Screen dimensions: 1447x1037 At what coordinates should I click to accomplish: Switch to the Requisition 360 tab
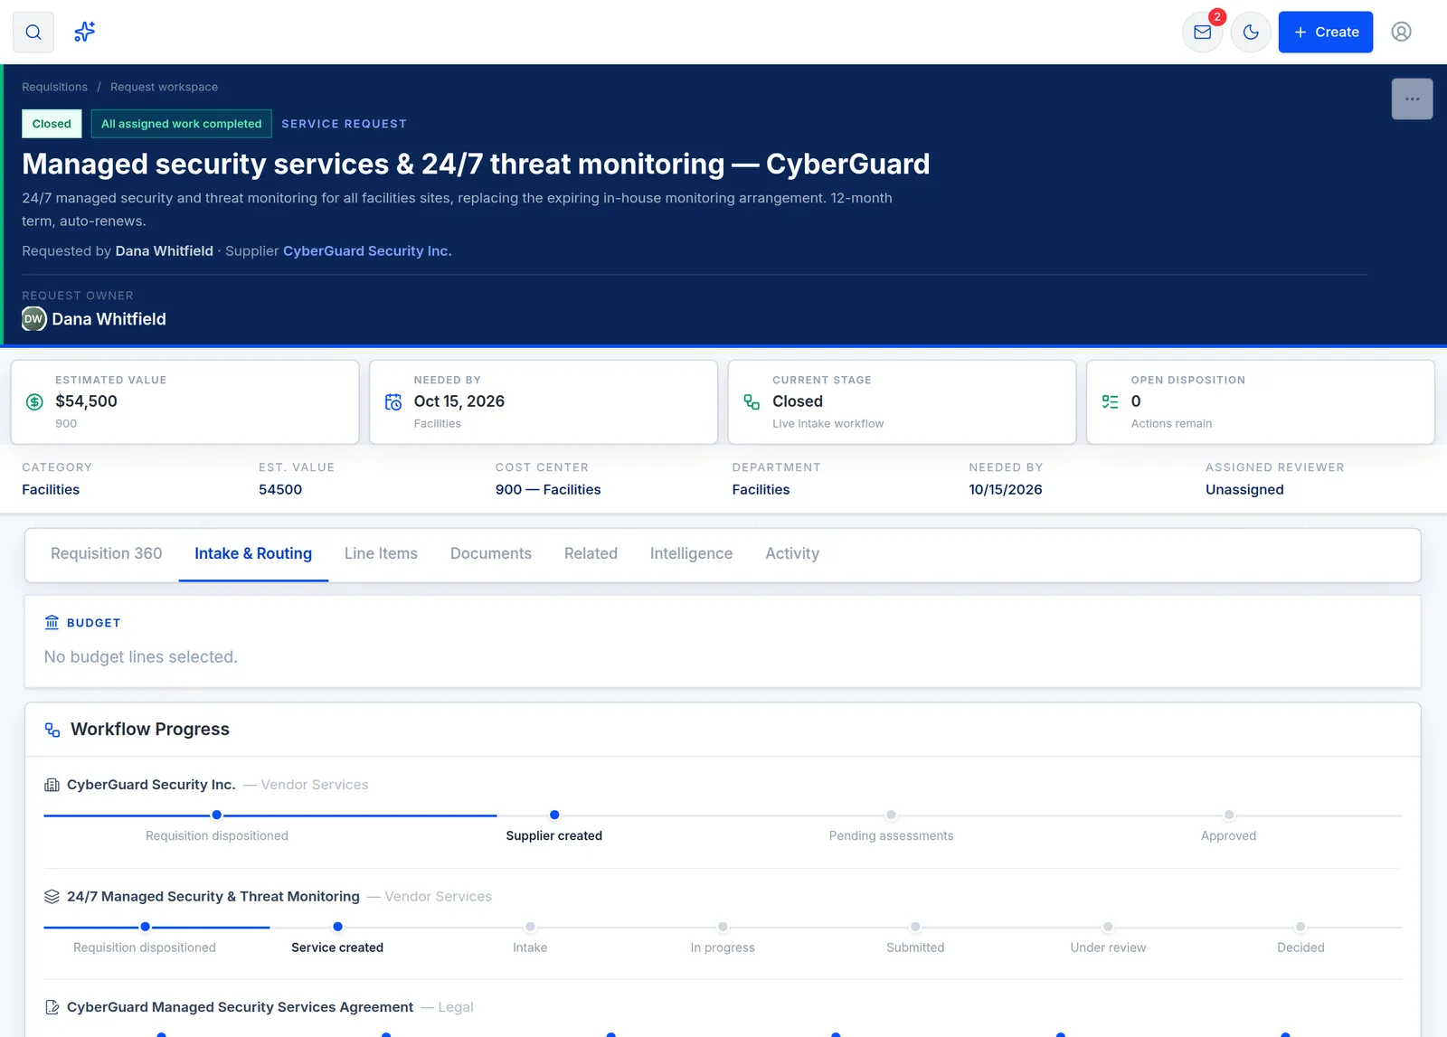click(107, 554)
